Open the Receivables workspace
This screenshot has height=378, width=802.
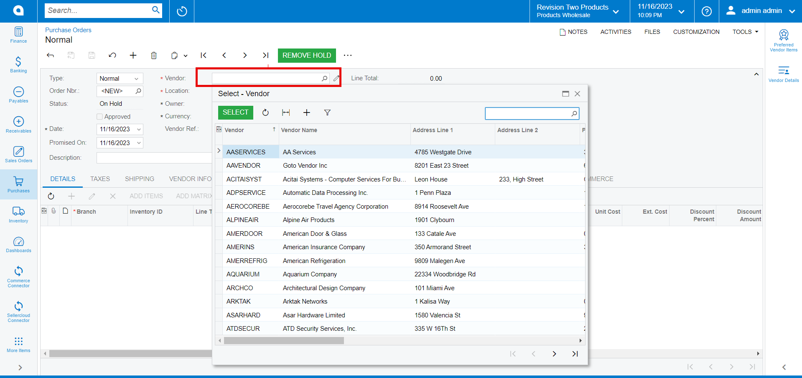18,125
